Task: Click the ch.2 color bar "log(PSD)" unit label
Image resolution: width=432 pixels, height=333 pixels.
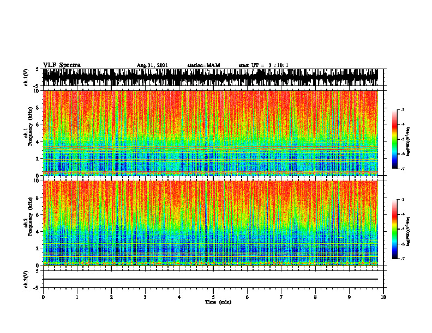Action: pyautogui.click(x=409, y=231)
